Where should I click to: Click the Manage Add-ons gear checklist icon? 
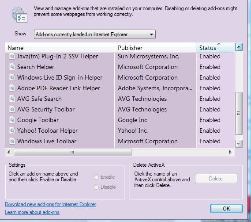point(19,15)
